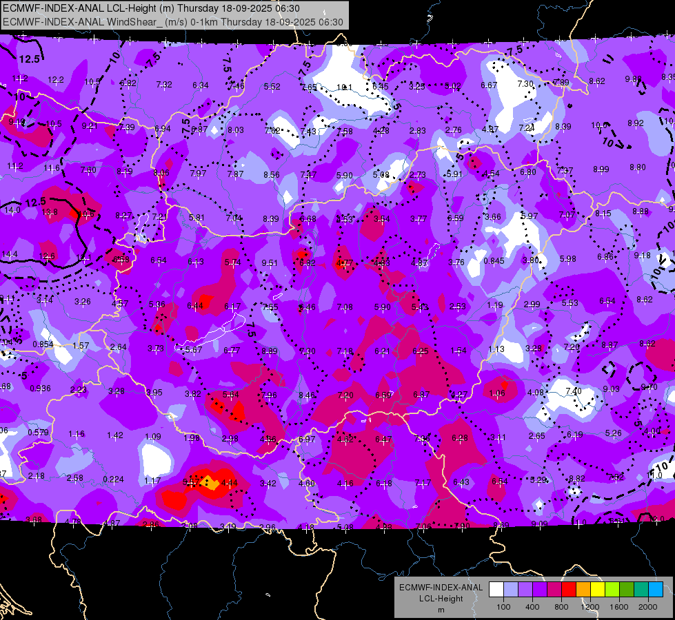Click the wind shear value 4.00
675x620 pixels.
(653, 431)
